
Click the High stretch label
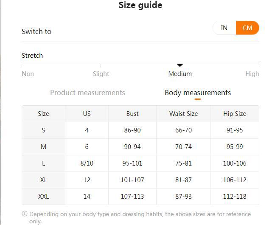coord(252,74)
